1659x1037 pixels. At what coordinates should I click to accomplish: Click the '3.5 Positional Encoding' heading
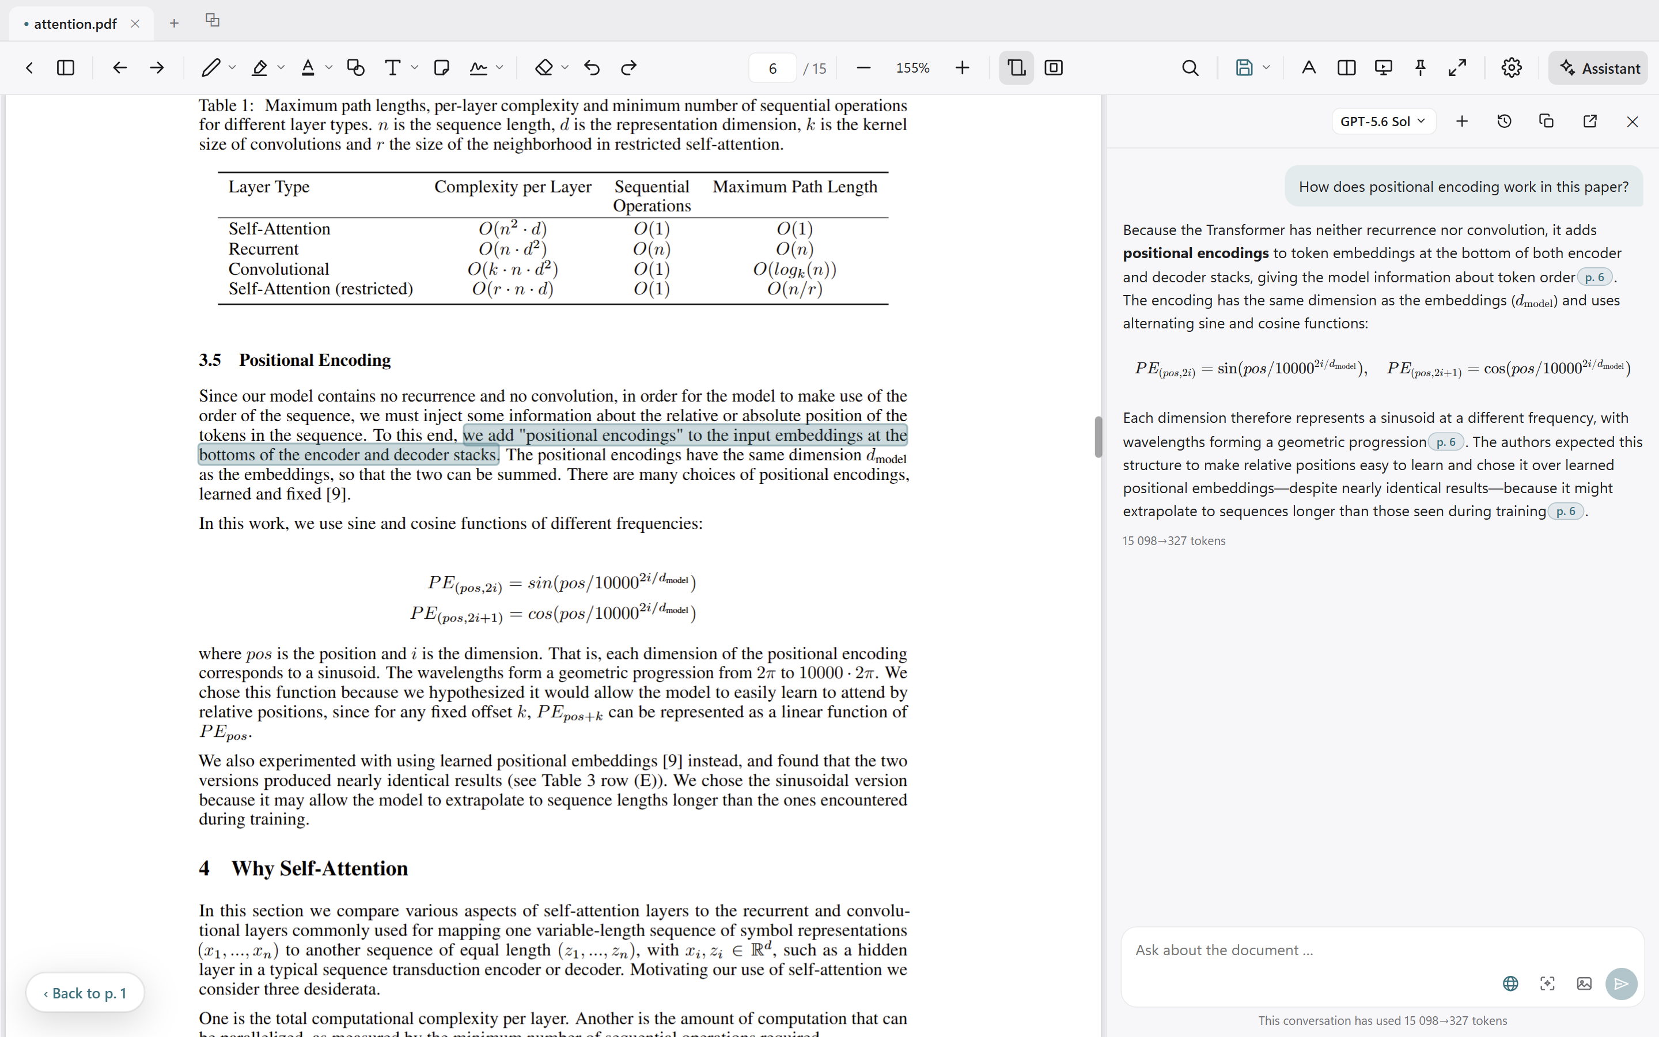pyautogui.click(x=295, y=360)
